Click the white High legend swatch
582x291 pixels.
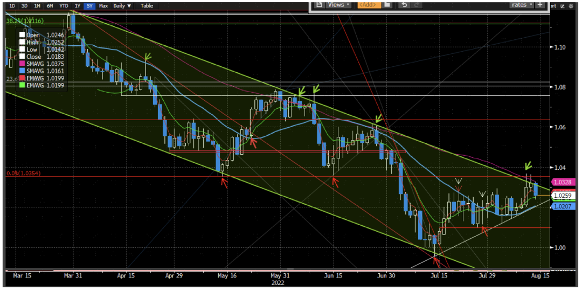pos(22,42)
